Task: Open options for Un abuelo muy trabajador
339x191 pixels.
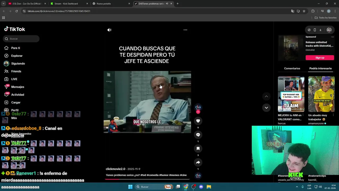Action: point(333,115)
